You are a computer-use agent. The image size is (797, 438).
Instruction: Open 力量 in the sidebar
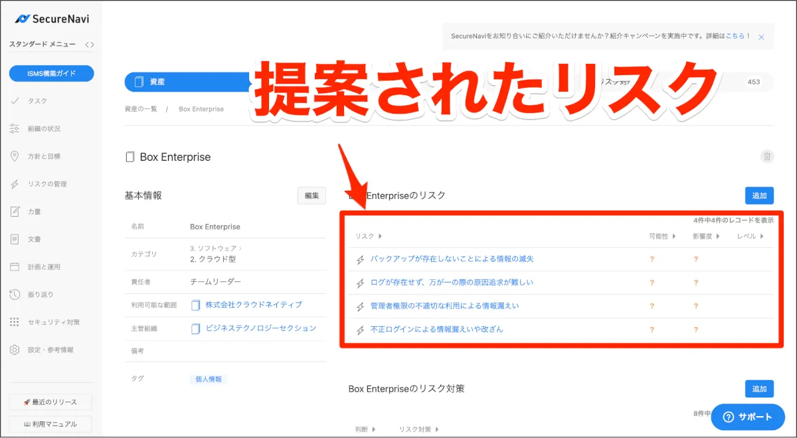pos(35,211)
